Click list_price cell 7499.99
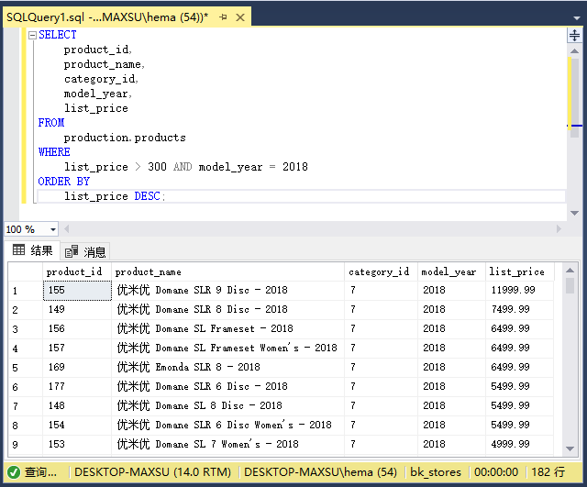This screenshot has width=587, height=487. coord(519,310)
